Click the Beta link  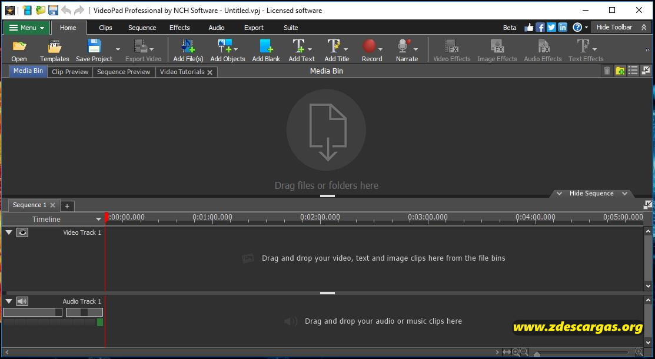click(509, 28)
